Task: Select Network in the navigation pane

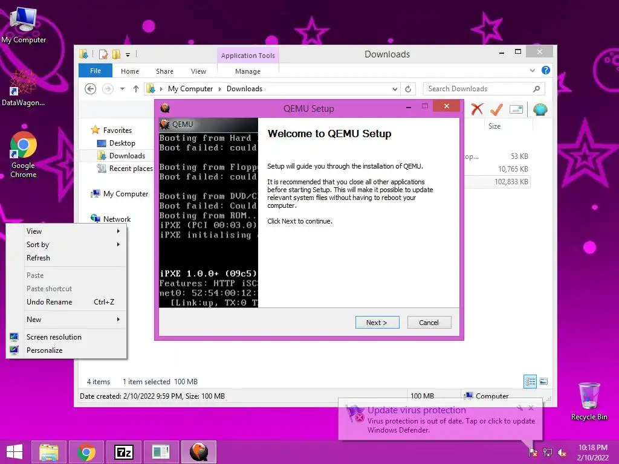Action: coord(111,219)
